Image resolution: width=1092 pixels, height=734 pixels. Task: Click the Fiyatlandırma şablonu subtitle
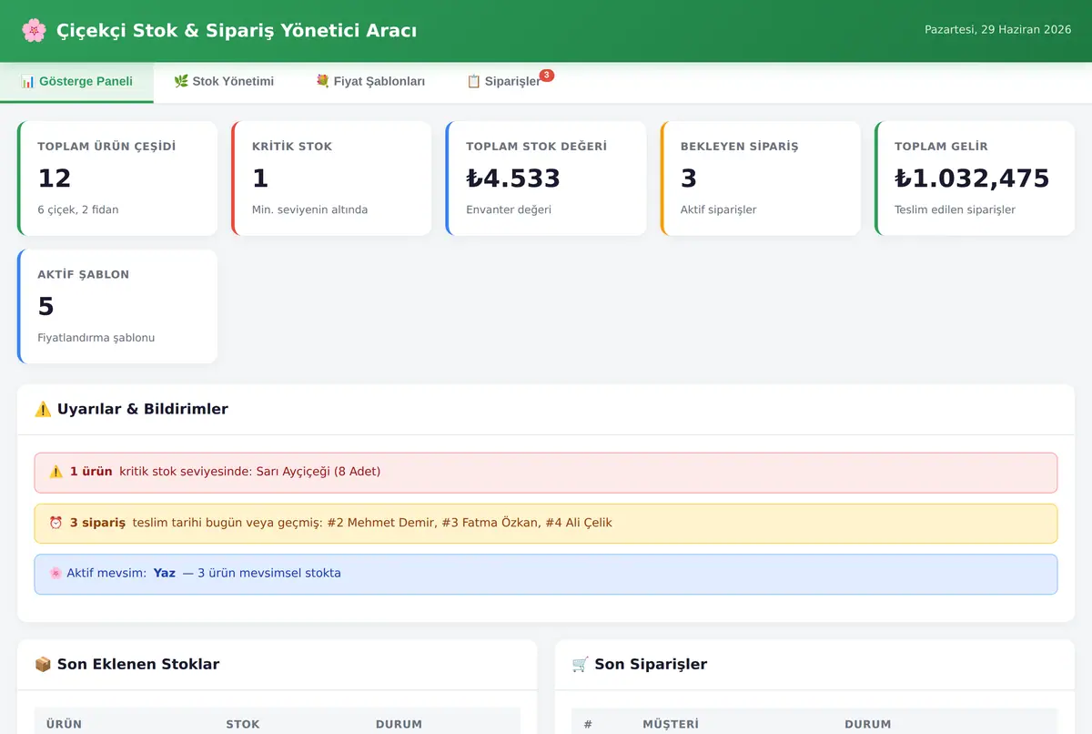click(96, 338)
